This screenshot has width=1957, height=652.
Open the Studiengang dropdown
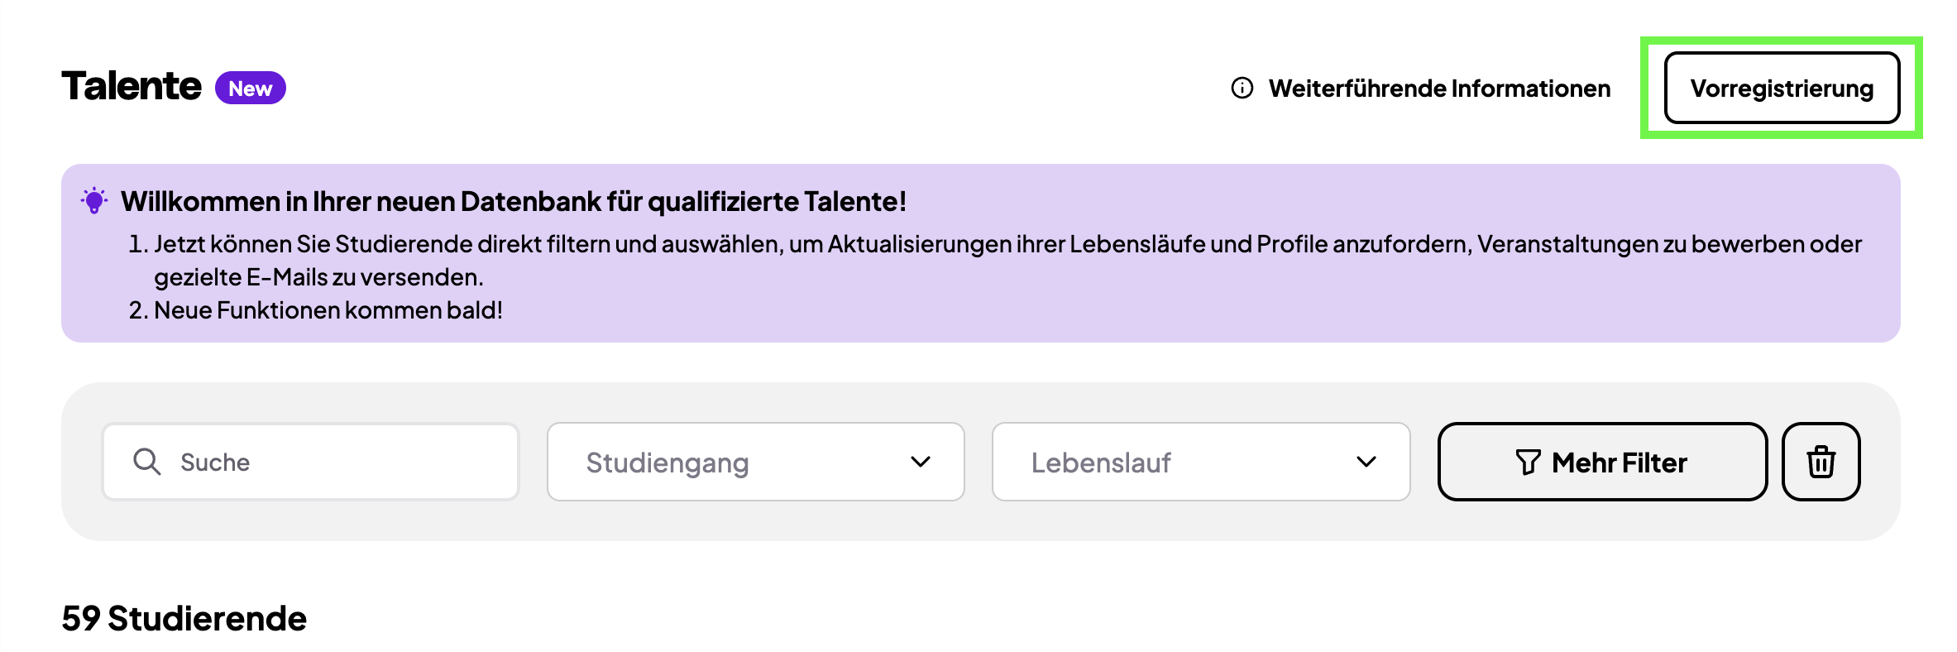click(x=728, y=462)
